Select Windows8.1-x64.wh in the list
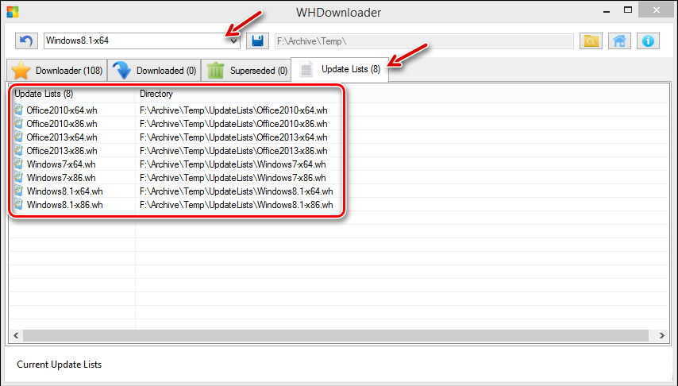This screenshot has height=386, width=678. tap(64, 191)
